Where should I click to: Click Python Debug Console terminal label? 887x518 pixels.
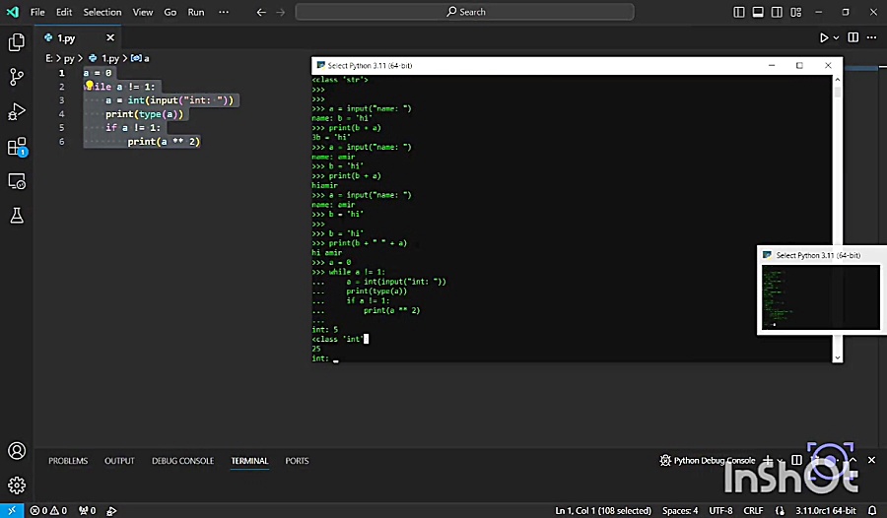tap(714, 460)
